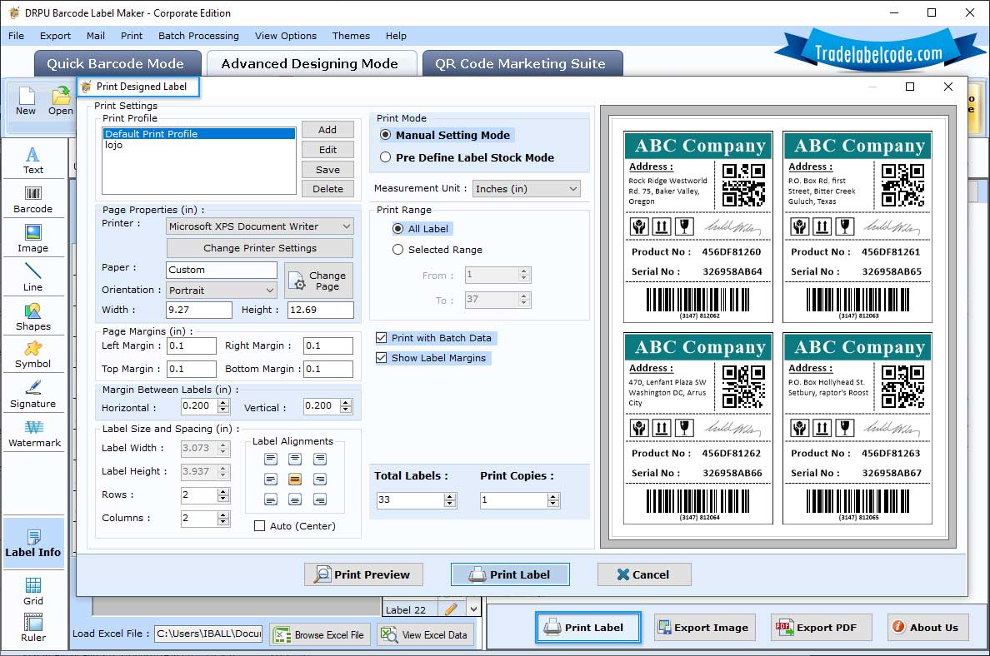Click Change Printer Settings button

pos(259,248)
